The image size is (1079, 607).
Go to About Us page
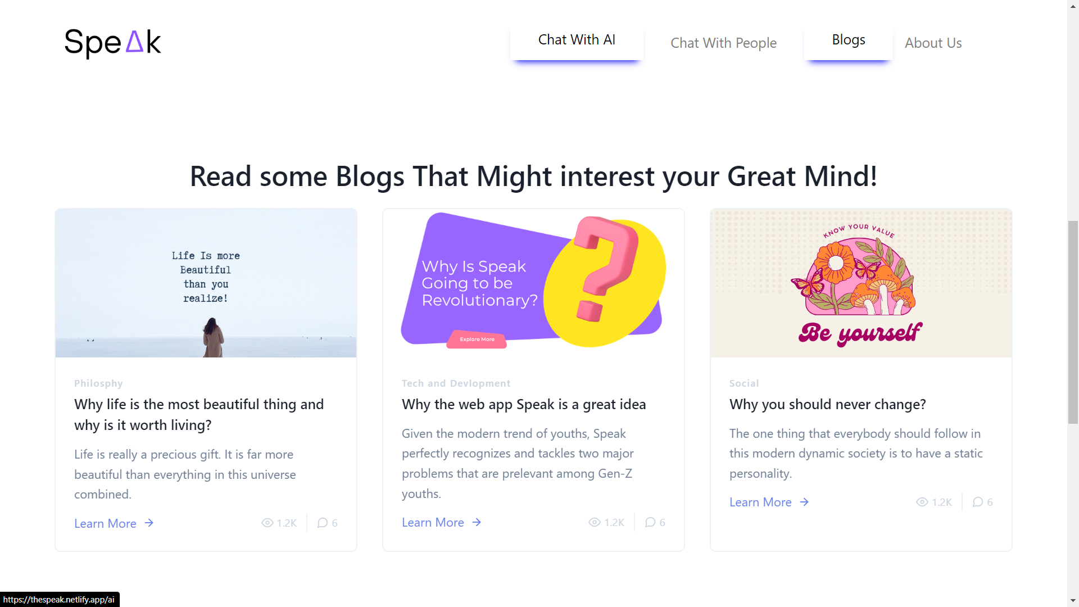933,43
